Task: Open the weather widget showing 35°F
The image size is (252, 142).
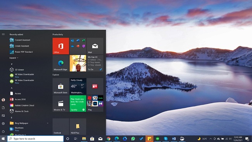Action: click(202, 139)
